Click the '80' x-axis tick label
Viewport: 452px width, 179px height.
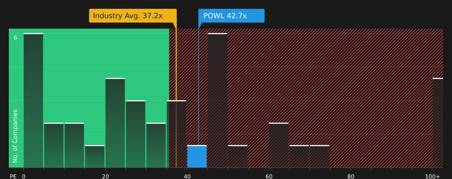(x=351, y=177)
